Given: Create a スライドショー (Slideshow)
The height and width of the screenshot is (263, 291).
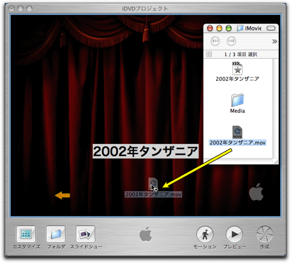Looking at the screenshot, I should click(86, 234).
